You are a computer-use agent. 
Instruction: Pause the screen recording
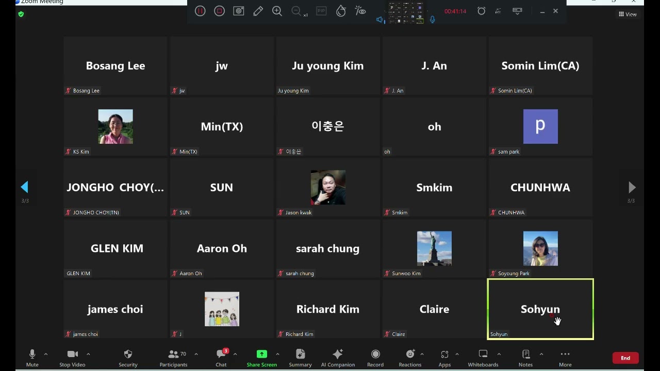click(200, 11)
